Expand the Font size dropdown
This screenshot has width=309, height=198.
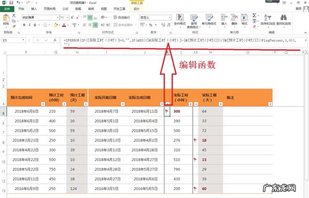[67, 17]
